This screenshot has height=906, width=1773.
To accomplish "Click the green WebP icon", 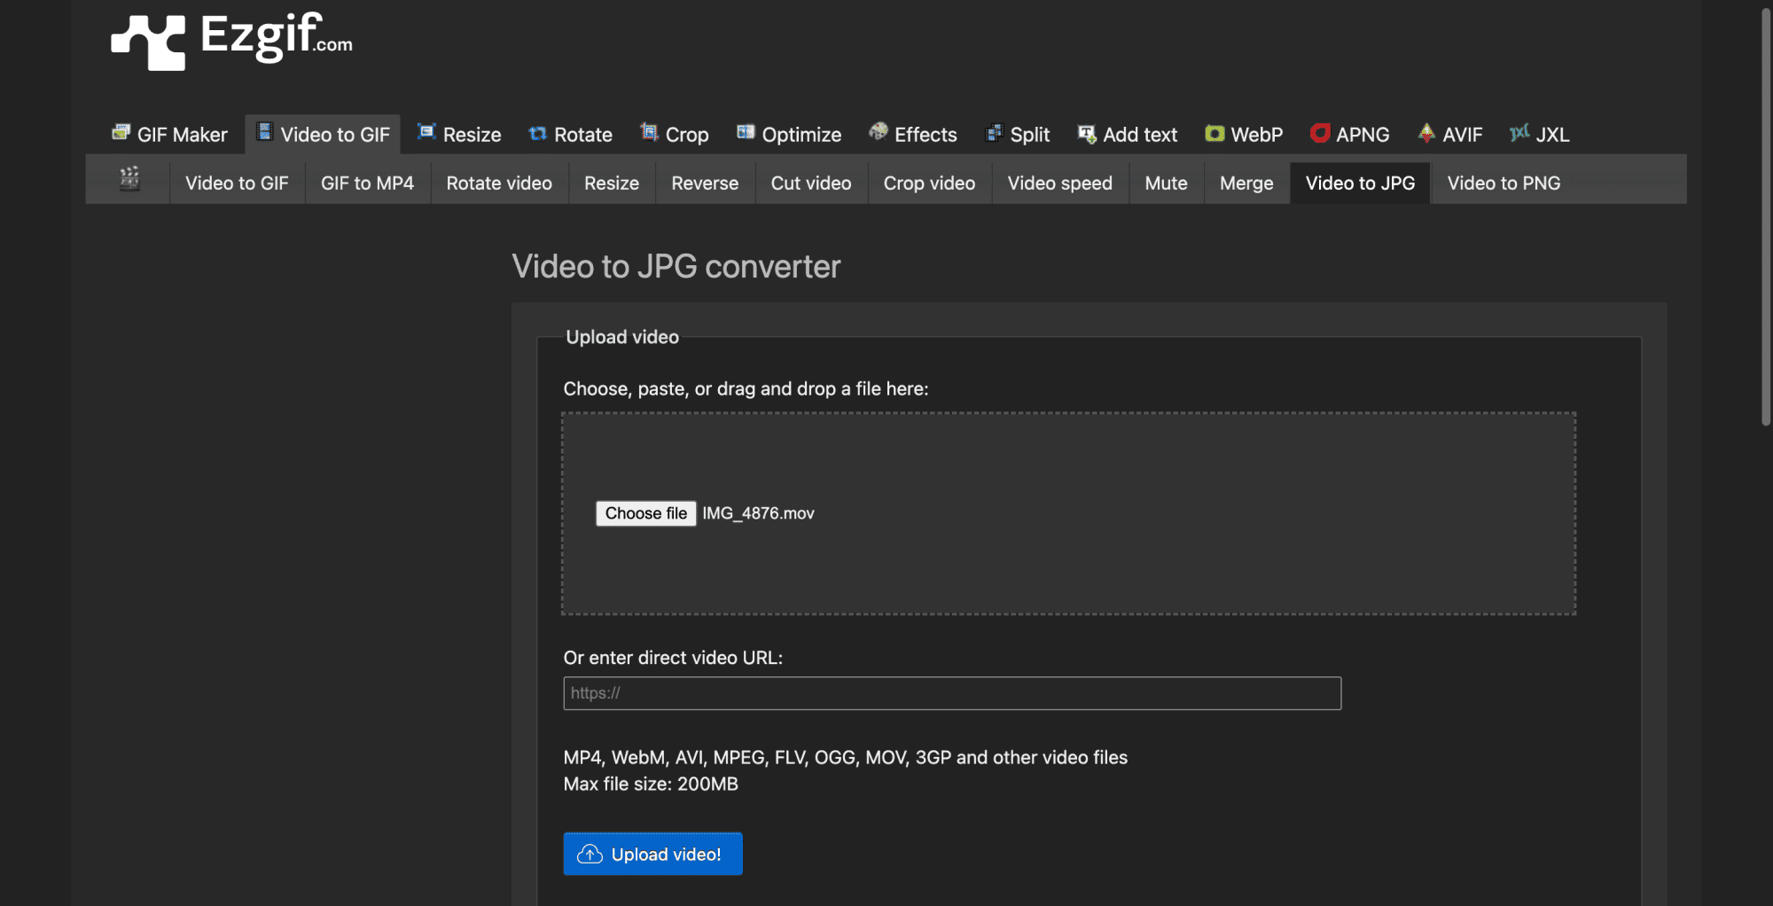I will click(1215, 134).
